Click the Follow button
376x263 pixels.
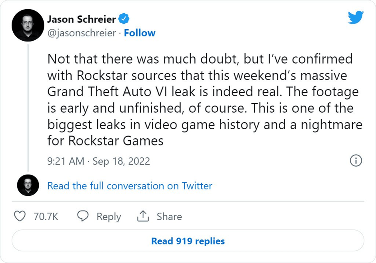tap(140, 33)
